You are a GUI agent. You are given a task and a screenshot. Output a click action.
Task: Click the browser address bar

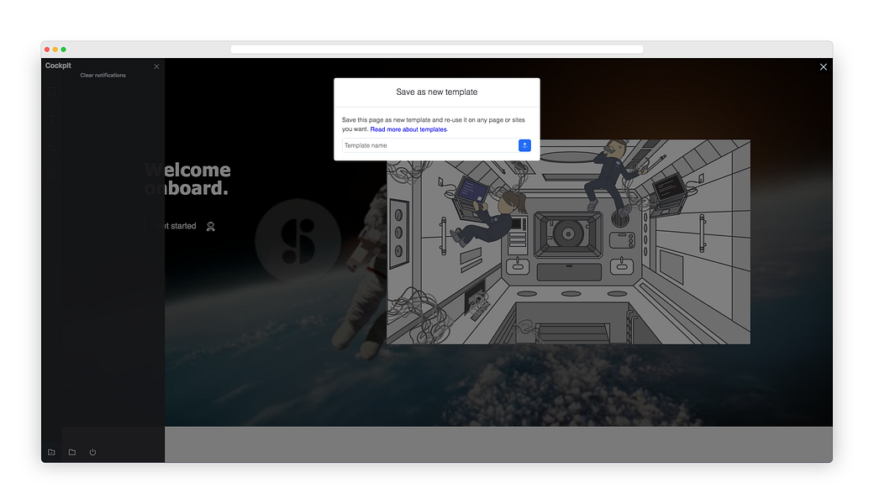(437, 50)
